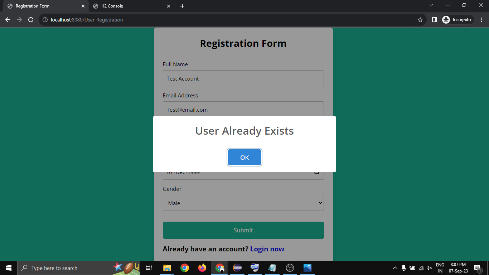489x275 pixels.
Task: Open the Login now link
Action: click(267, 249)
